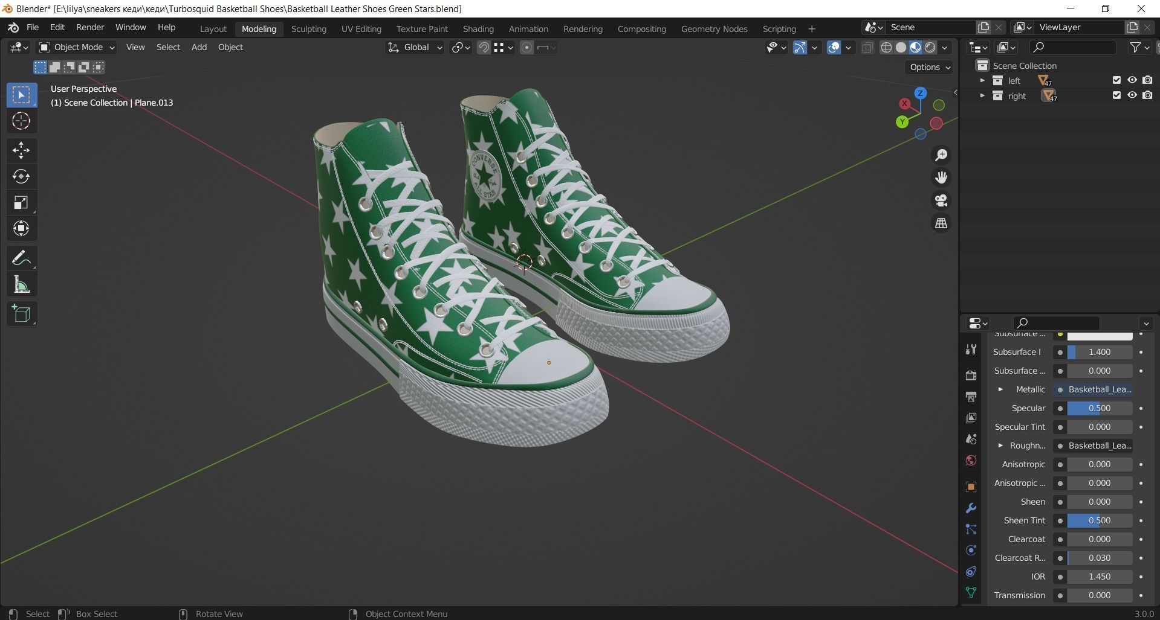1160x620 pixels.
Task: Click the viewport Select menu button
Action: point(168,47)
